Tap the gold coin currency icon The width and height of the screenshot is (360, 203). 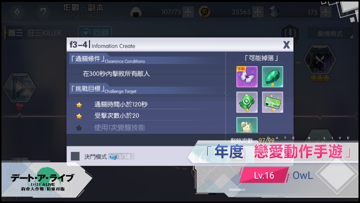[x=204, y=12]
